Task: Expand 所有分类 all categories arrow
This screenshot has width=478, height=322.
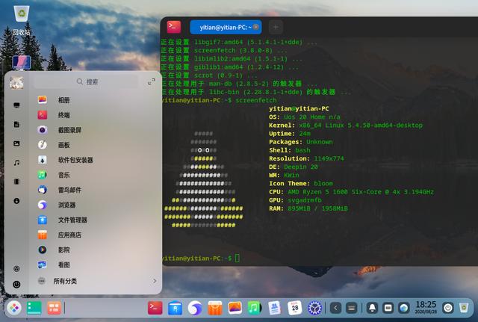Action: point(155,281)
